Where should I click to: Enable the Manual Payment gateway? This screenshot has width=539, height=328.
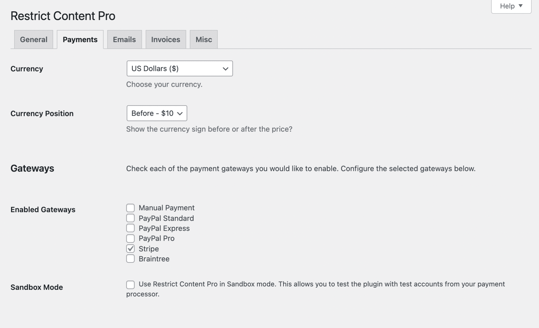[x=130, y=208]
